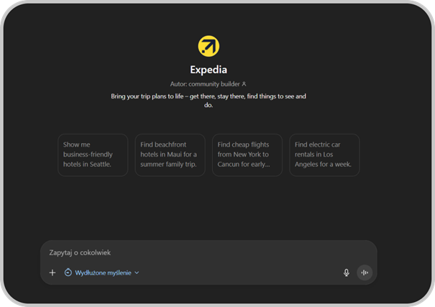Choose the beachfront hotels in Maui suggestion
Image resolution: width=435 pixels, height=307 pixels.
click(170, 155)
